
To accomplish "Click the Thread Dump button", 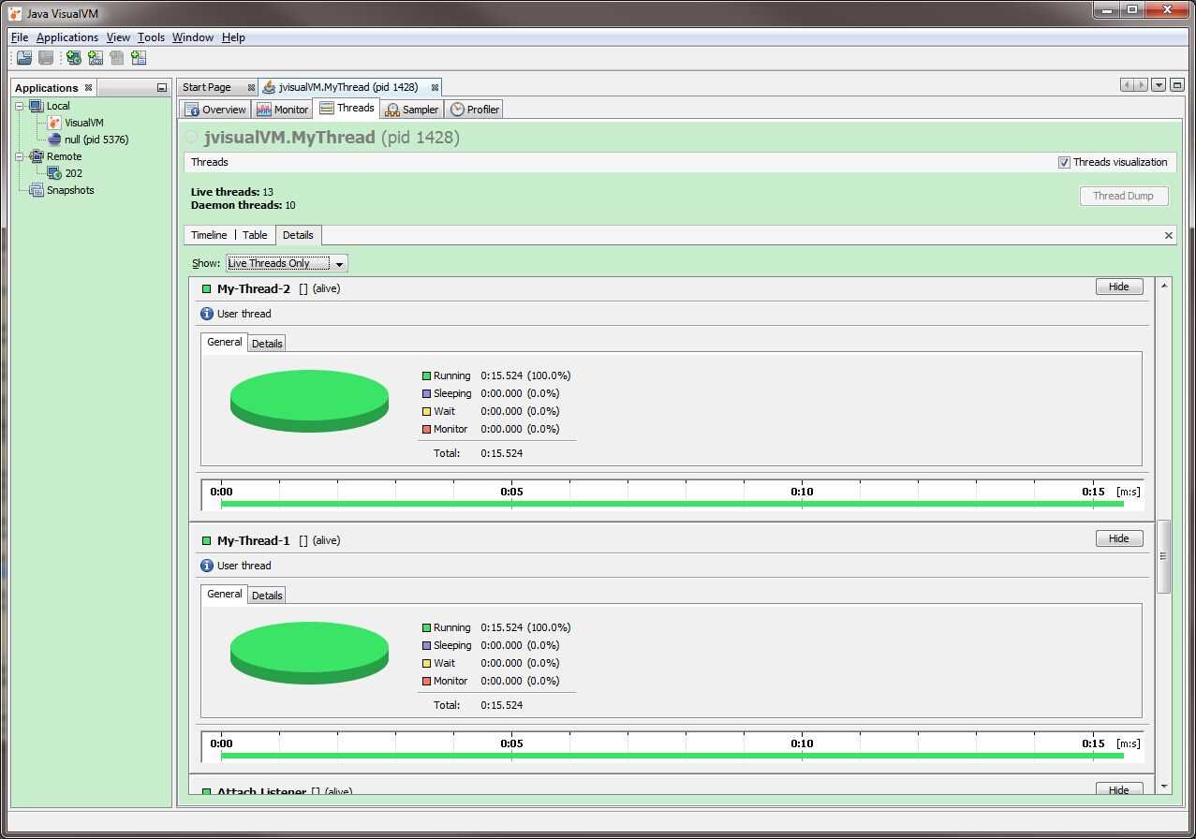I will click(1123, 196).
